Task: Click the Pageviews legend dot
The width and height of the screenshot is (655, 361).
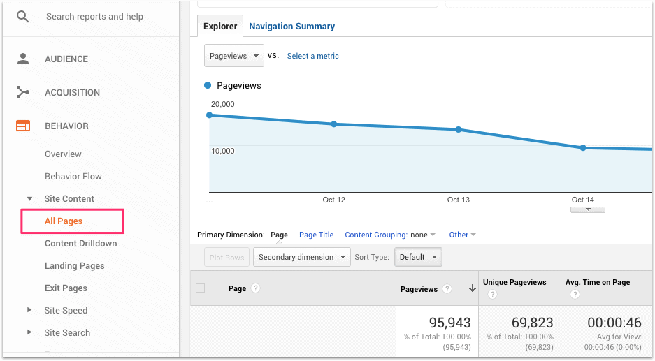Action: (x=208, y=85)
